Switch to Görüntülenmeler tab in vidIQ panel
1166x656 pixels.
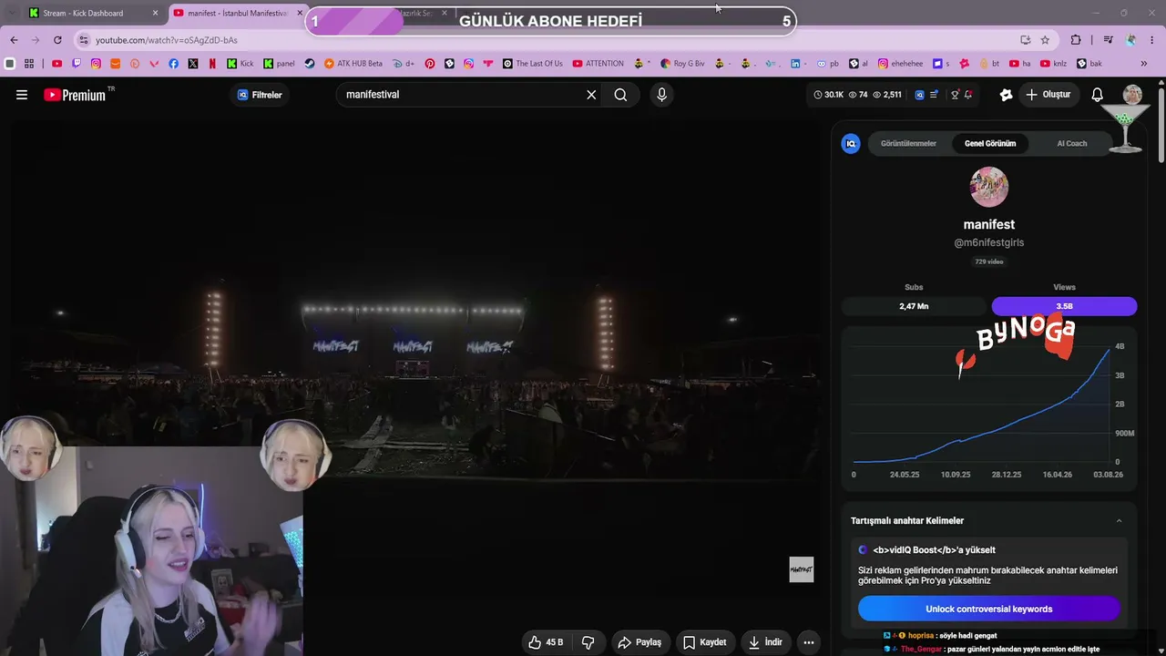908,143
